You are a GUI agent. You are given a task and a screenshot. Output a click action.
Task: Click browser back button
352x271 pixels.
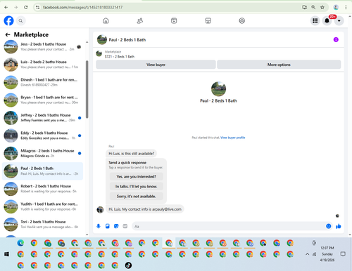point(6,7)
